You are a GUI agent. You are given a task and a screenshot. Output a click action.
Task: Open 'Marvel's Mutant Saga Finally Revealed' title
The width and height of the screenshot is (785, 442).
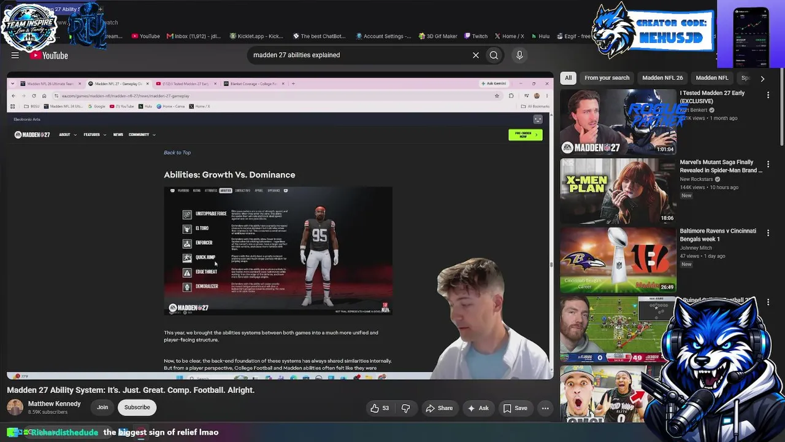coord(721,166)
